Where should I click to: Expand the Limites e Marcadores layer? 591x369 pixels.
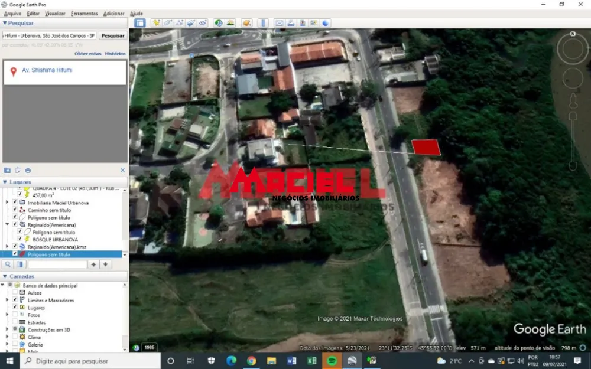(x=7, y=301)
